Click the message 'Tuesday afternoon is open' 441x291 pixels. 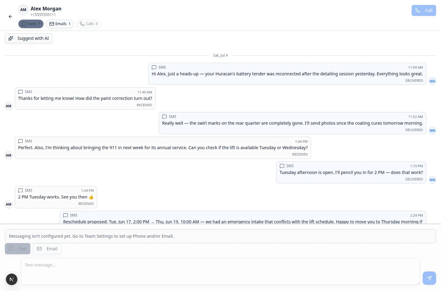351,172
